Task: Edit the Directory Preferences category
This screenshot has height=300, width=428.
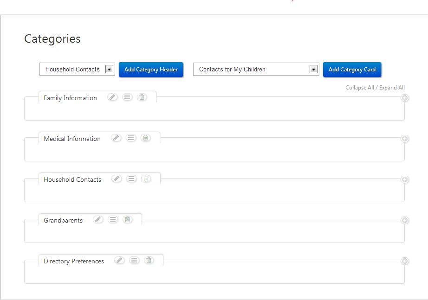Action: pos(119,260)
